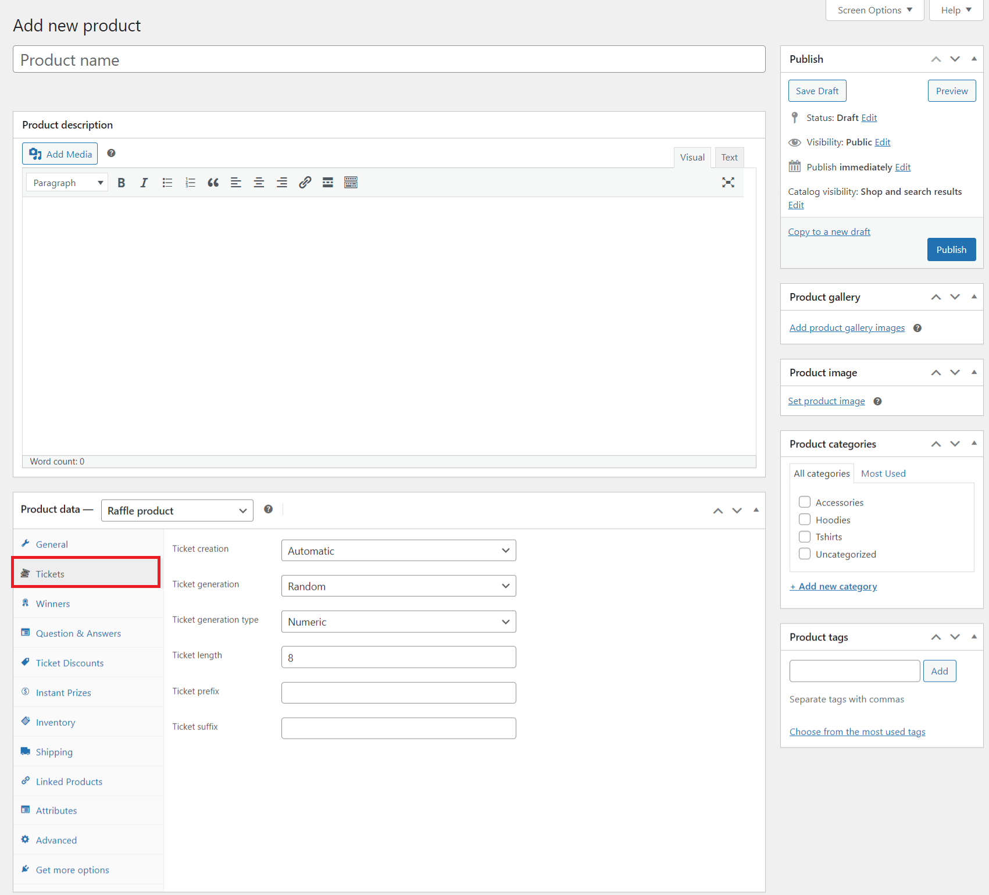
Task: Align text center
Action: pyautogui.click(x=259, y=183)
